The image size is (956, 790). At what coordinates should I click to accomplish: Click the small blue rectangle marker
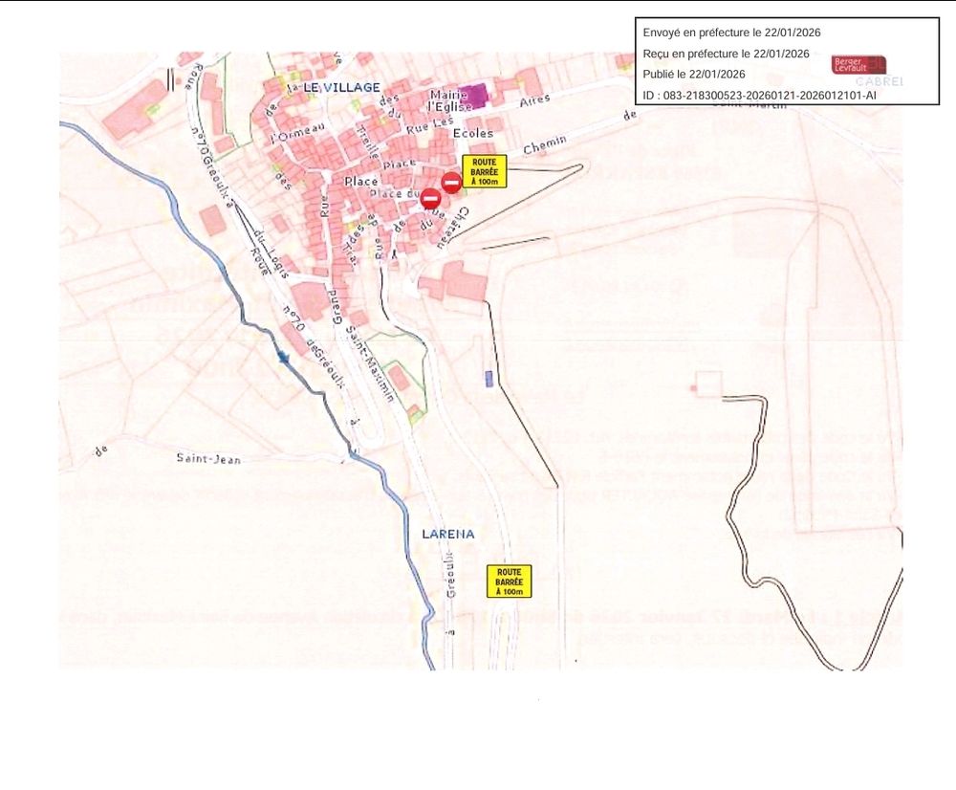click(x=489, y=379)
